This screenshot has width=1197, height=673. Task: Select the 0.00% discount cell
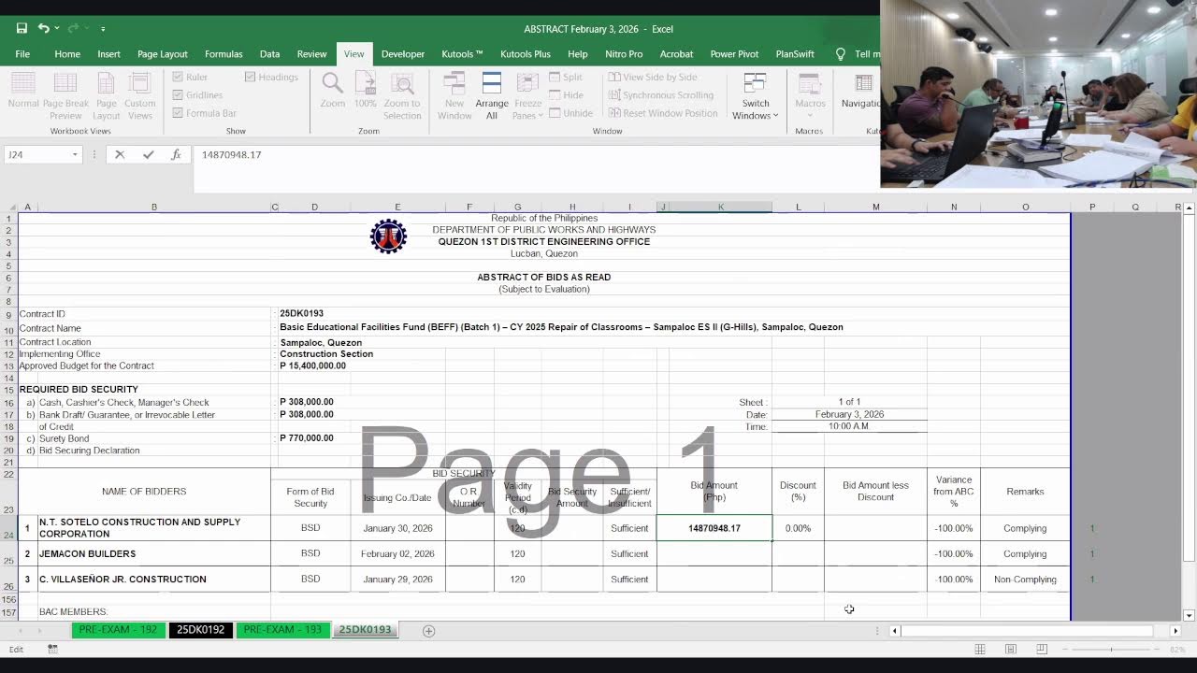coord(798,528)
